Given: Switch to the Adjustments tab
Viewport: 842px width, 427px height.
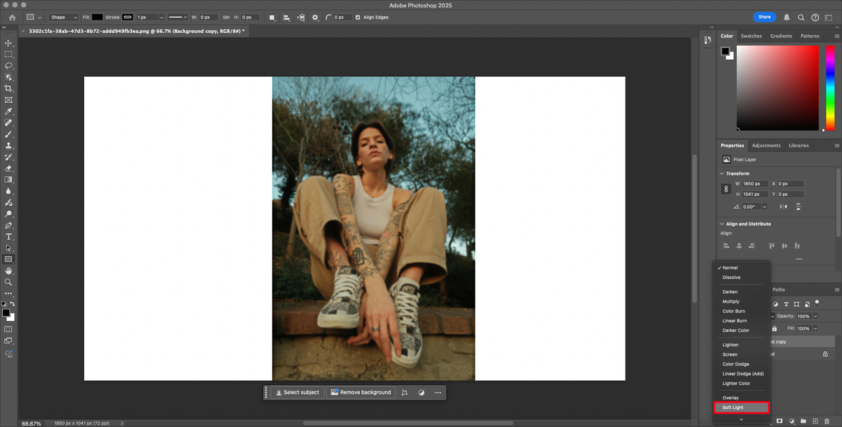Looking at the screenshot, I should point(766,145).
